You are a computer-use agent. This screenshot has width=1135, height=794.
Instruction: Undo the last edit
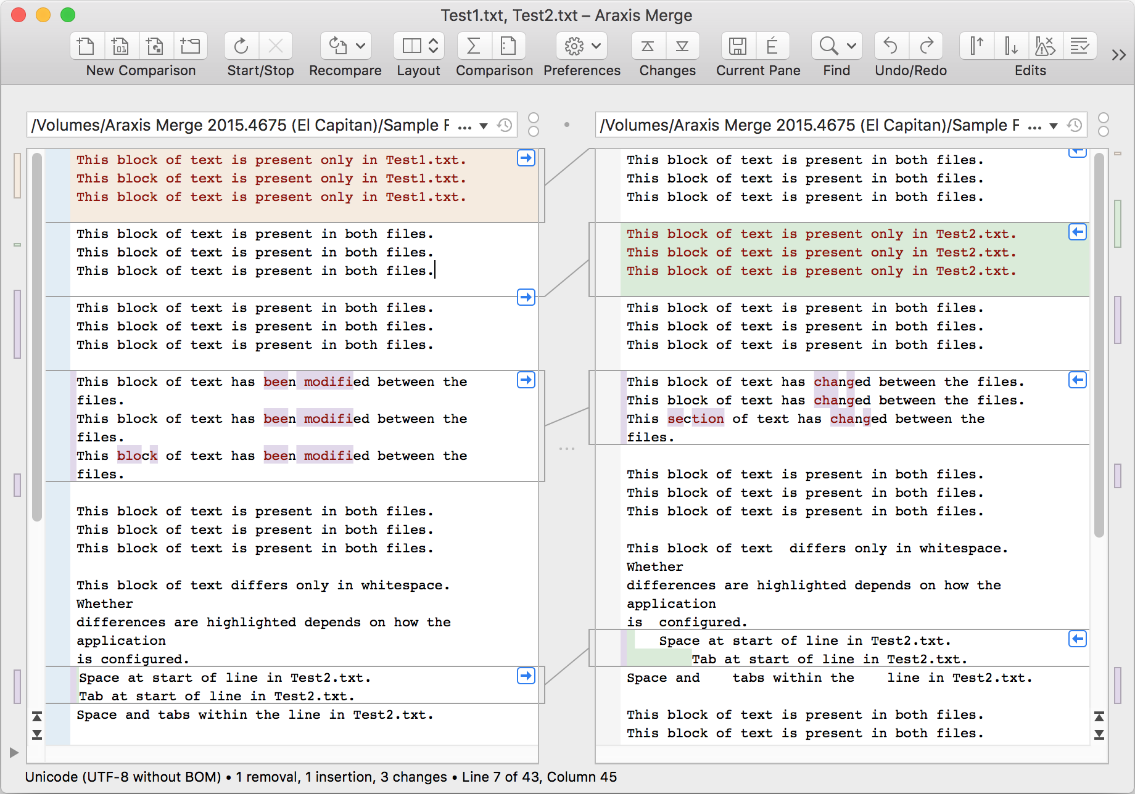pos(890,46)
